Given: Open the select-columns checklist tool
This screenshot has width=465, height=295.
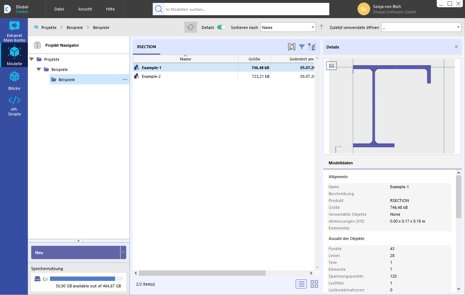Looking at the screenshot, I should (312, 47).
